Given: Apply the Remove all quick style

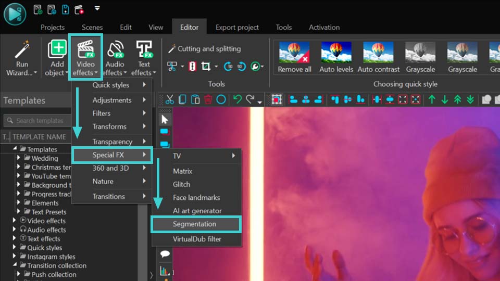Looking at the screenshot, I should 294,58.
